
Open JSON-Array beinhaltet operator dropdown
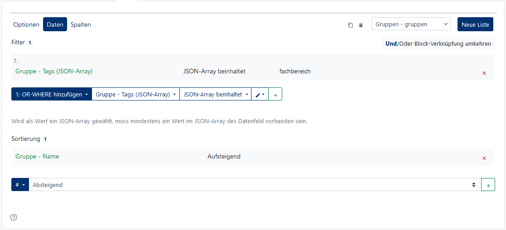[x=215, y=94]
